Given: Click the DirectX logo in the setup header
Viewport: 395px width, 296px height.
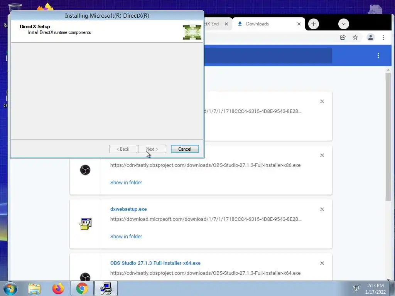Looking at the screenshot, I should coord(192,32).
